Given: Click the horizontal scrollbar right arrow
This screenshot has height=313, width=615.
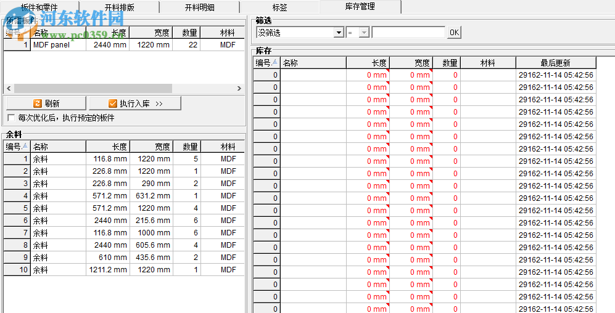Looking at the screenshot, I should pos(239,88).
